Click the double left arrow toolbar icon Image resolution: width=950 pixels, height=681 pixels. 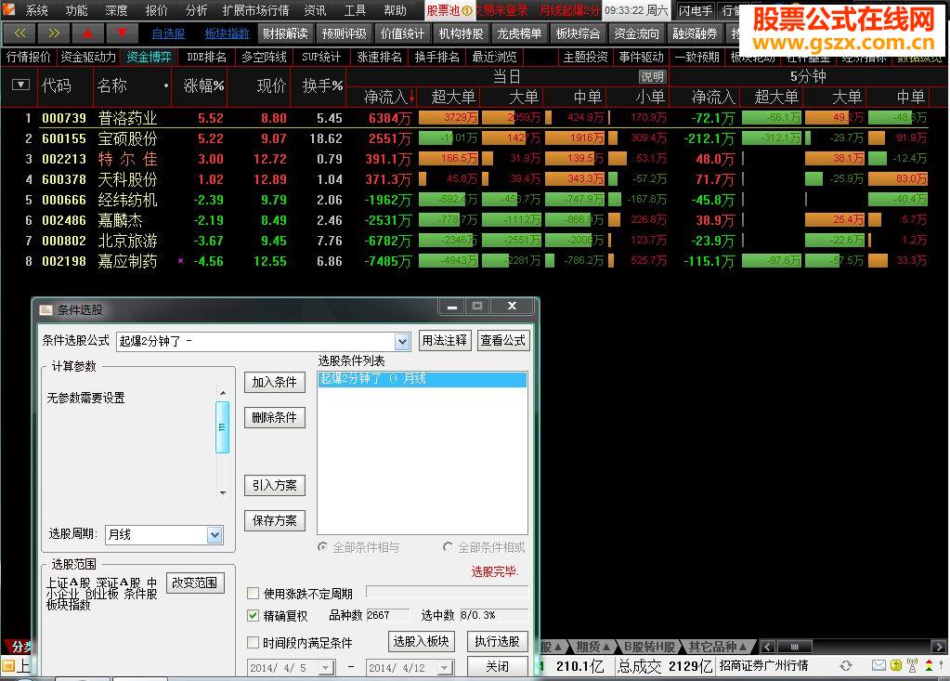pyautogui.click(x=20, y=33)
